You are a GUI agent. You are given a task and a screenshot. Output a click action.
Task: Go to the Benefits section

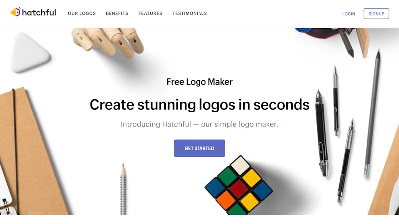(x=117, y=13)
